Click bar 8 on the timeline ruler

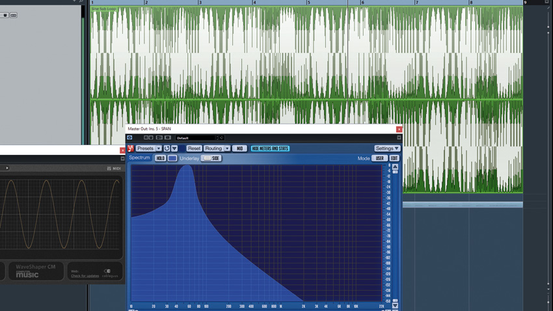click(471, 3)
